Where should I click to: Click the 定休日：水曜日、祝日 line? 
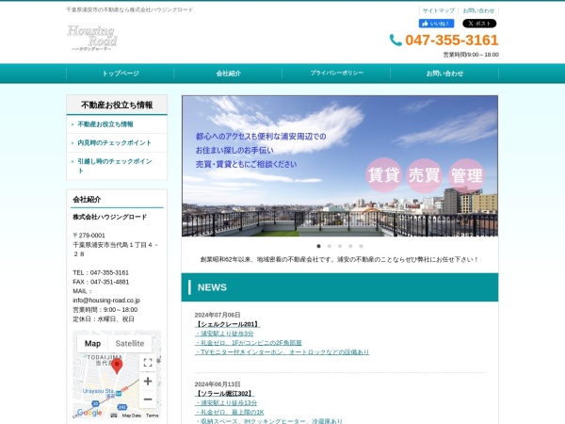pyautogui.click(x=104, y=319)
